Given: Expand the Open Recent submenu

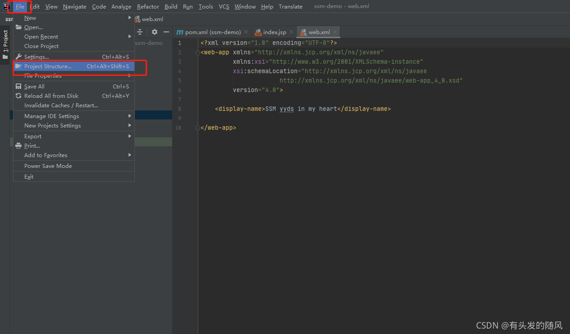Looking at the screenshot, I should [x=130, y=37].
